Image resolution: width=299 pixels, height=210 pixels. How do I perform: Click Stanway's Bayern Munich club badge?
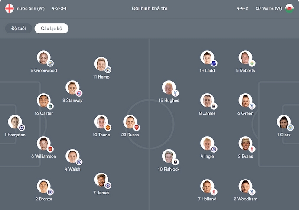[x=79, y=93]
